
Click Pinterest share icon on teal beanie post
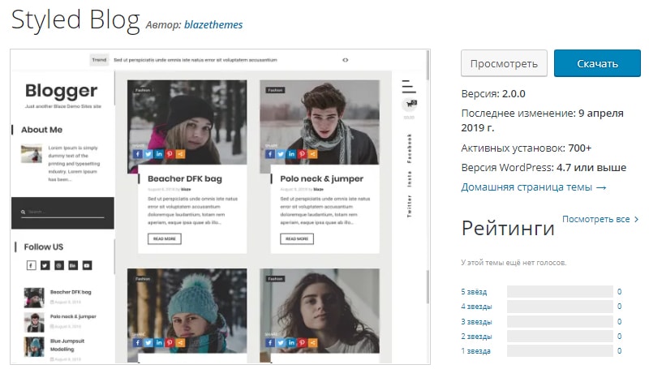pos(170,342)
